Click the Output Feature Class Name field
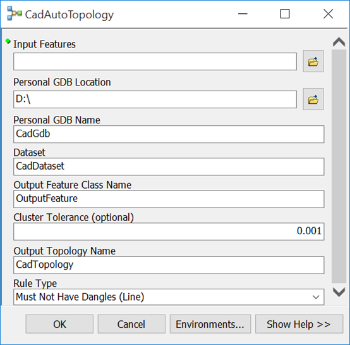350x345 pixels. [x=169, y=199]
